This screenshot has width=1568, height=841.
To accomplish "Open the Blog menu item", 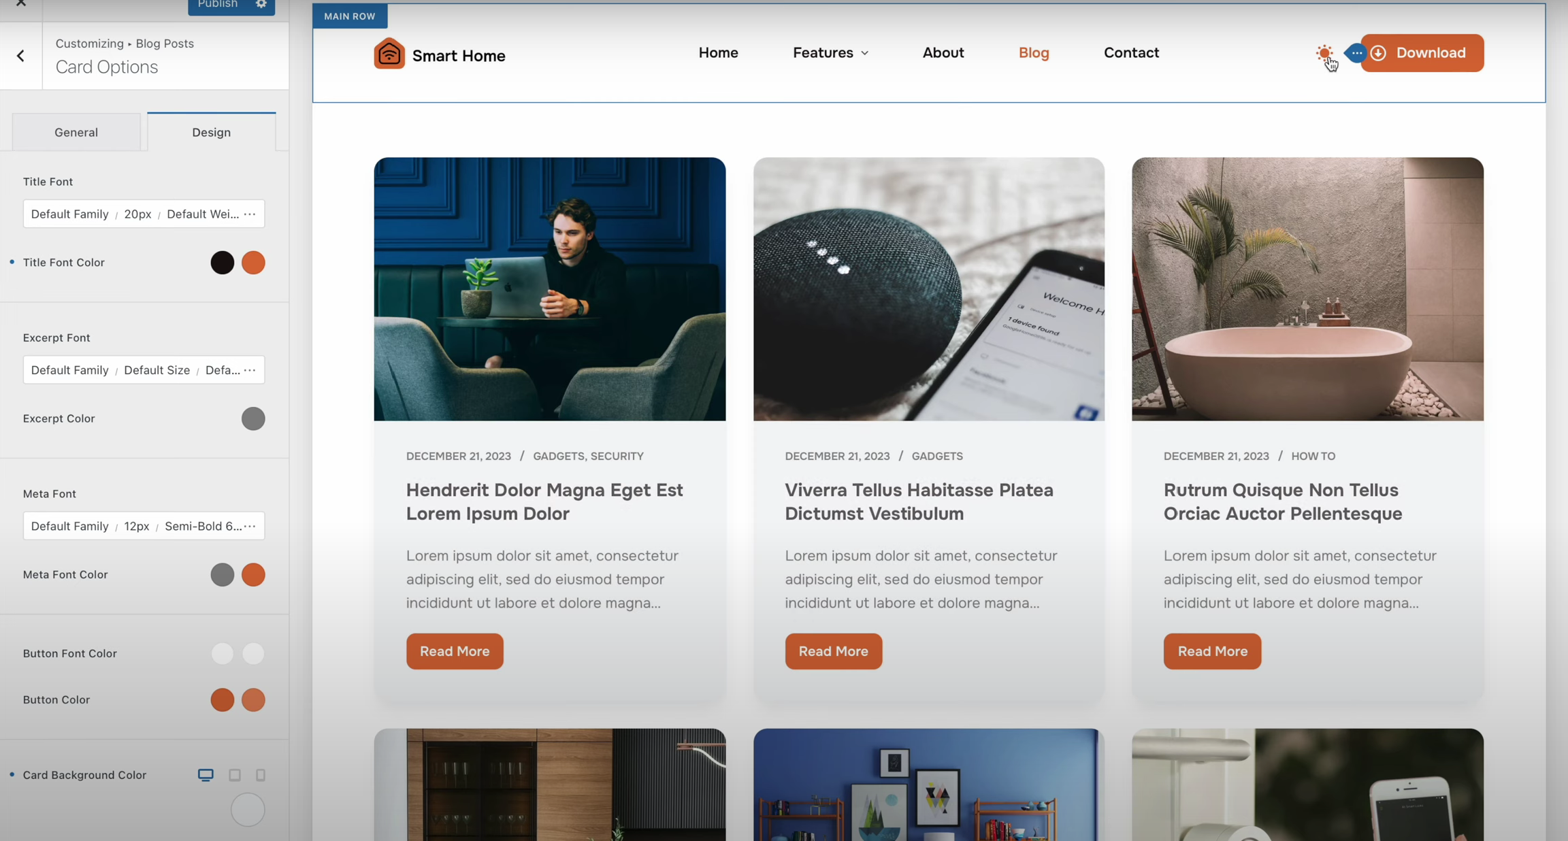I will 1034,52.
